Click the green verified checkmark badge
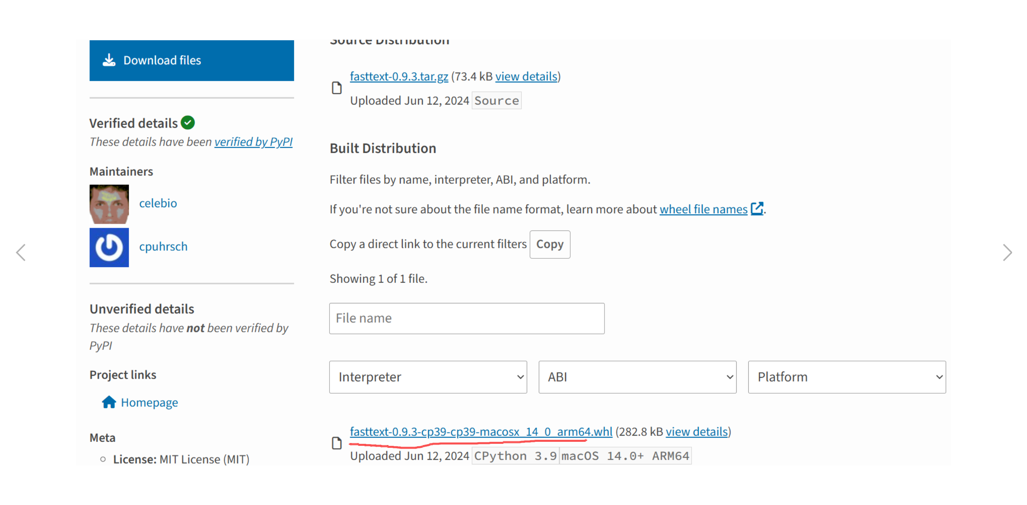 pos(188,123)
